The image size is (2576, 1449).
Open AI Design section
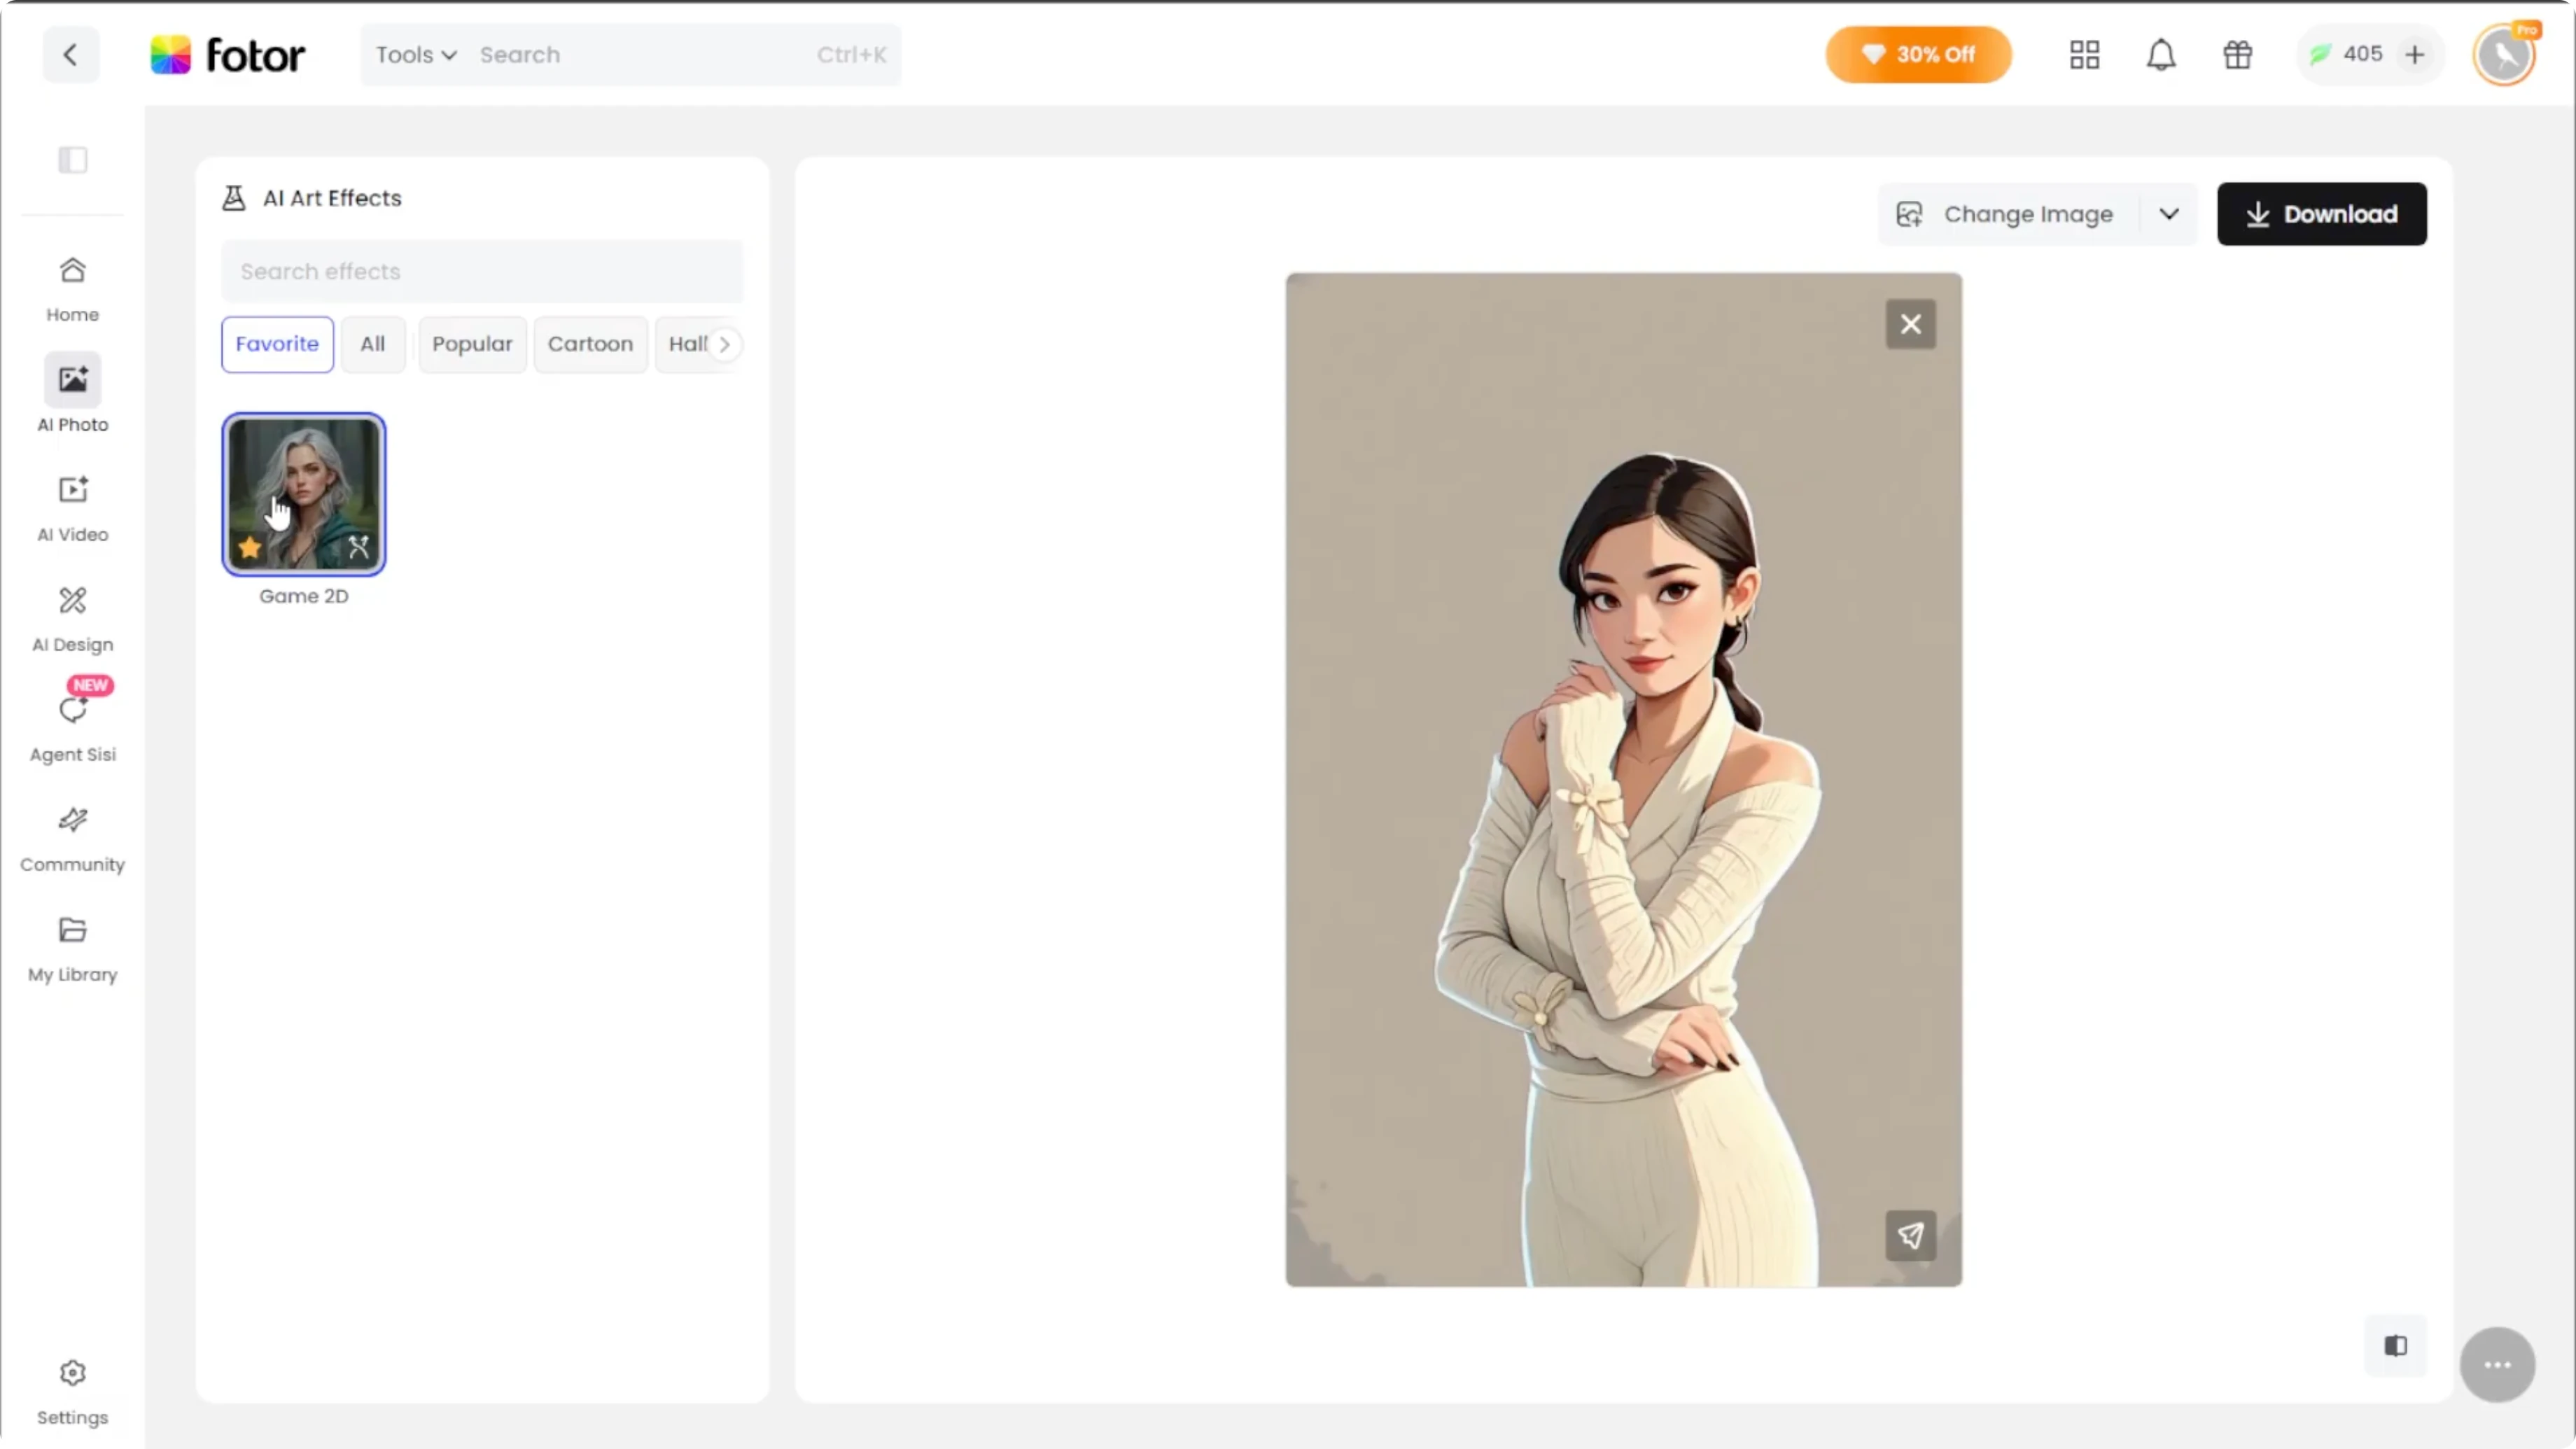(72, 619)
